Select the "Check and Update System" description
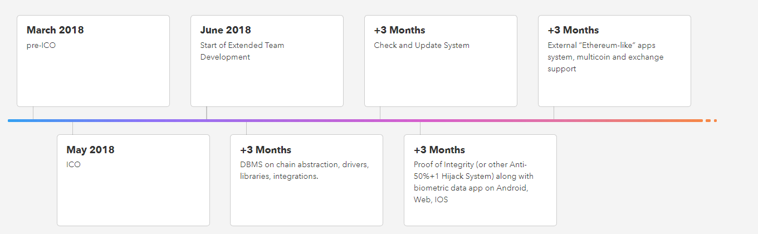This screenshot has width=758, height=234. tap(422, 45)
